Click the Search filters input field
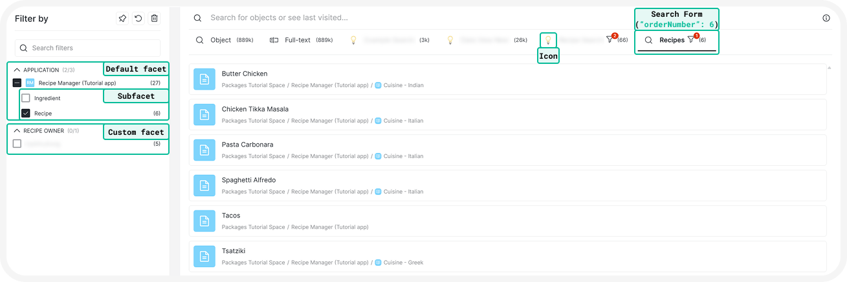This screenshot has height=282, width=847. pos(91,48)
